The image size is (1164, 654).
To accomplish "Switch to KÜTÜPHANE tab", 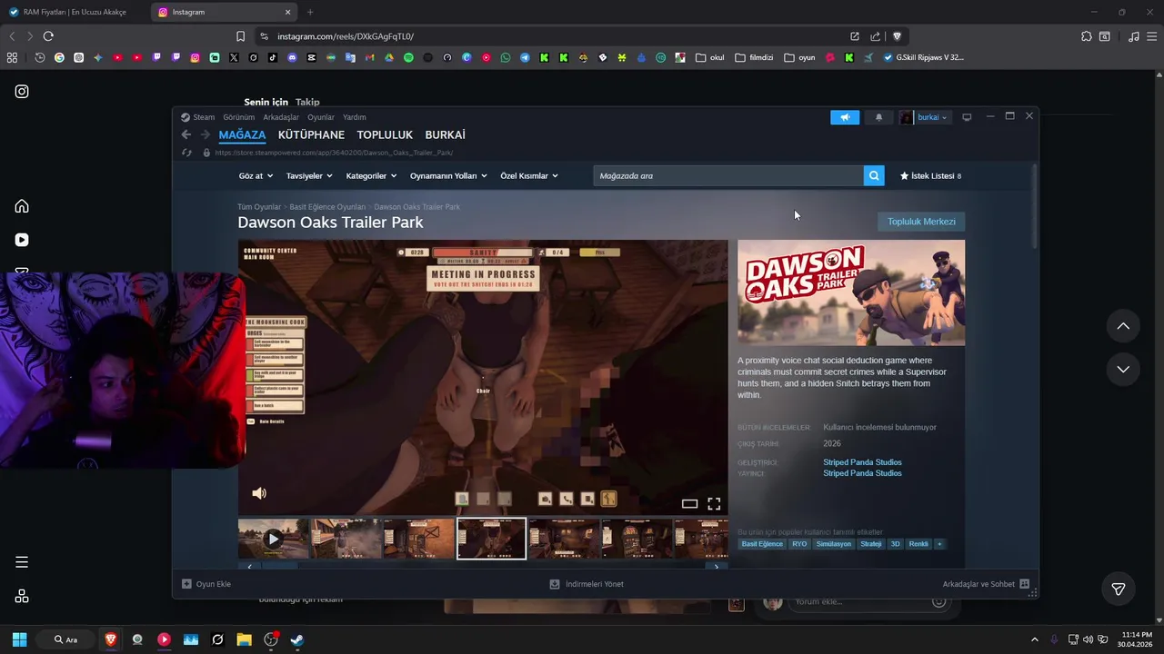I will 311,134.
